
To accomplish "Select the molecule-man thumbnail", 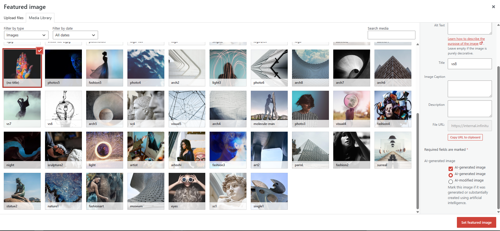I will [269, 109].
